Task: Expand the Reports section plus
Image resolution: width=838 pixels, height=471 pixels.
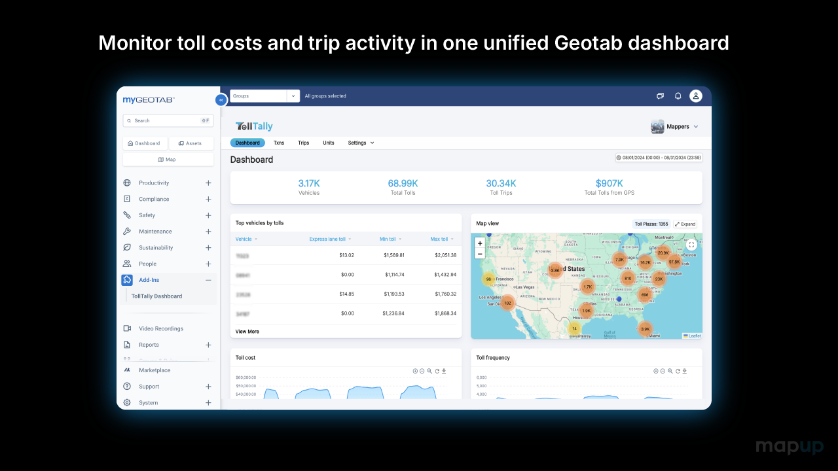Action: (x=208, y=345)
